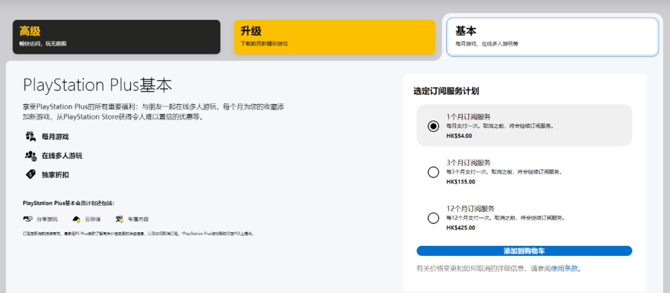Select the 1个月订阅服务 radio button
Screen dimensions: 670x293
pyautogui.click(x=433, y=126)
